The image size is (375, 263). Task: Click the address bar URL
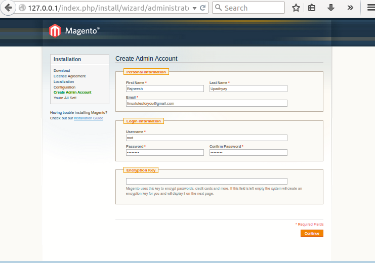[108, 8]
